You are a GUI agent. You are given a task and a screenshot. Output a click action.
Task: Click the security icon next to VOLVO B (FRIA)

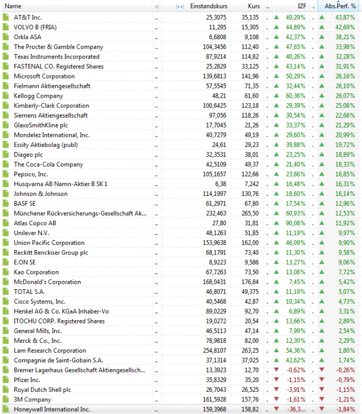(6, 27)
